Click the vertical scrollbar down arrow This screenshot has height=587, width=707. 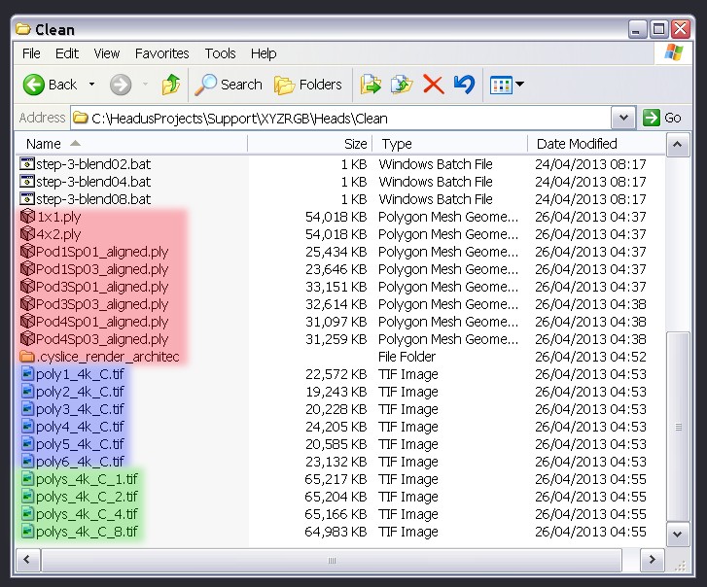click(x=677, y=535)
